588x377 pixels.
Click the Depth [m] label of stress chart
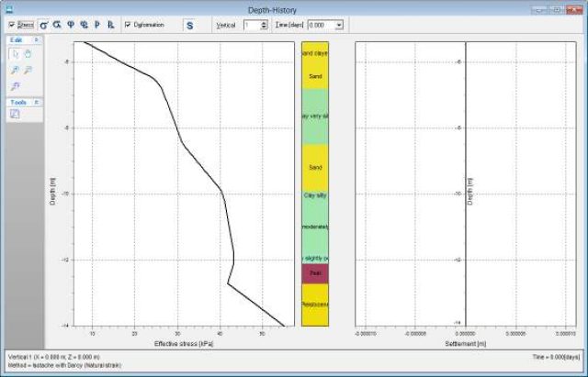click(x=52, y=191)
